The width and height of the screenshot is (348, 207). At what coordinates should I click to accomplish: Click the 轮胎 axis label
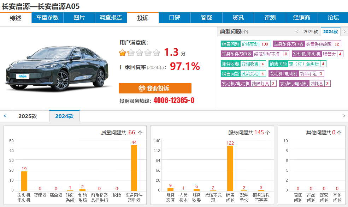point(117,195)
